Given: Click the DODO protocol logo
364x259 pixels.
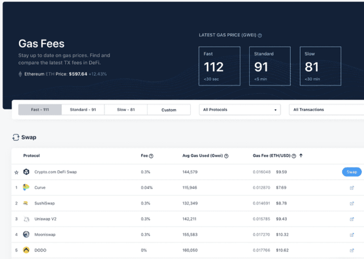Looking at the screenshot, I should [x=26, y=250].
